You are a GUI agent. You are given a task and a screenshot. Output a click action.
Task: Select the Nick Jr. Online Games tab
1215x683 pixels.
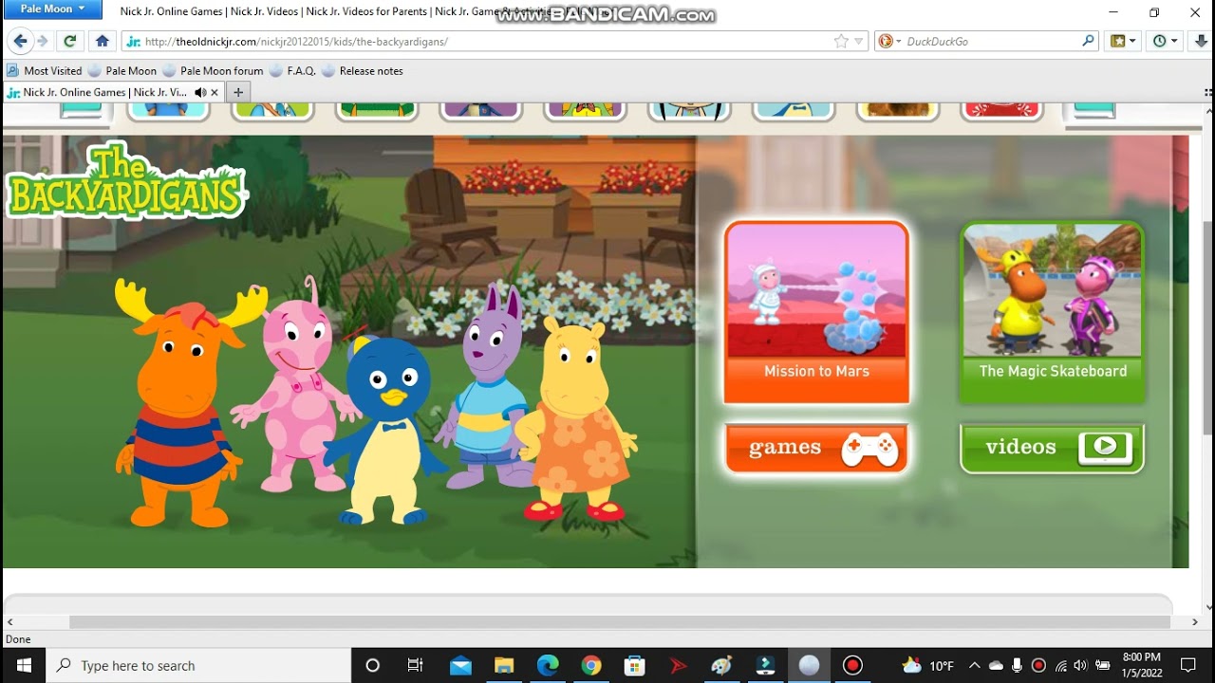[x=104, y=92]
